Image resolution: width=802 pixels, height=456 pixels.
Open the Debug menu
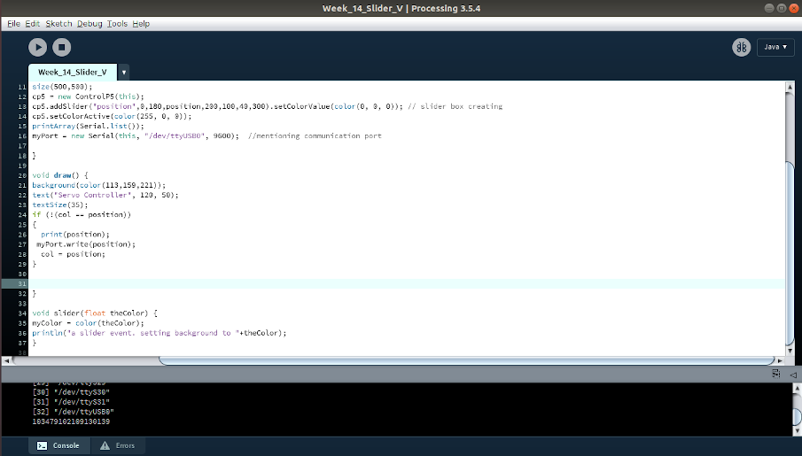[90, 24]
